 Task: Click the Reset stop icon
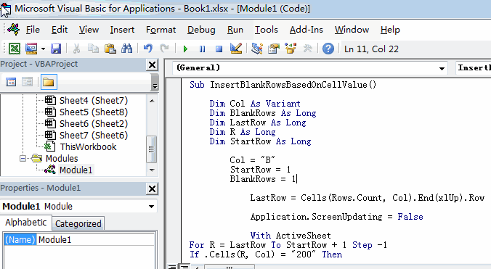(219, 49)
